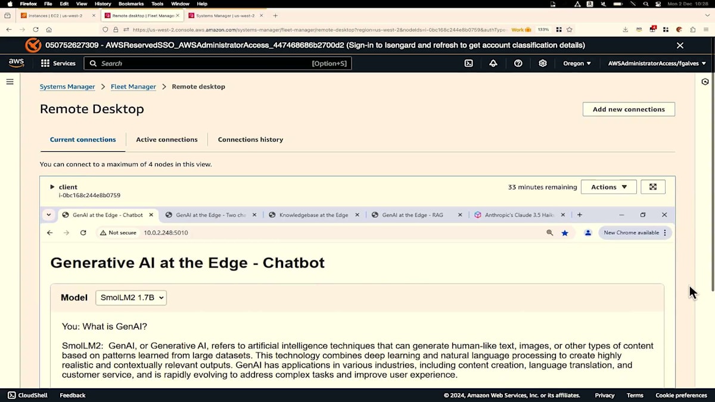Click the Not secure site warning
Image resolution: width=715 pixels, height=402 pixels.
coord(118,233)
